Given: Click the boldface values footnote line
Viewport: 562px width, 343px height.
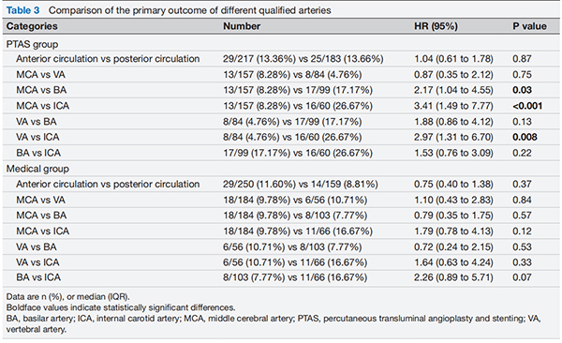Looking at the screenshot, I should 121,307.
